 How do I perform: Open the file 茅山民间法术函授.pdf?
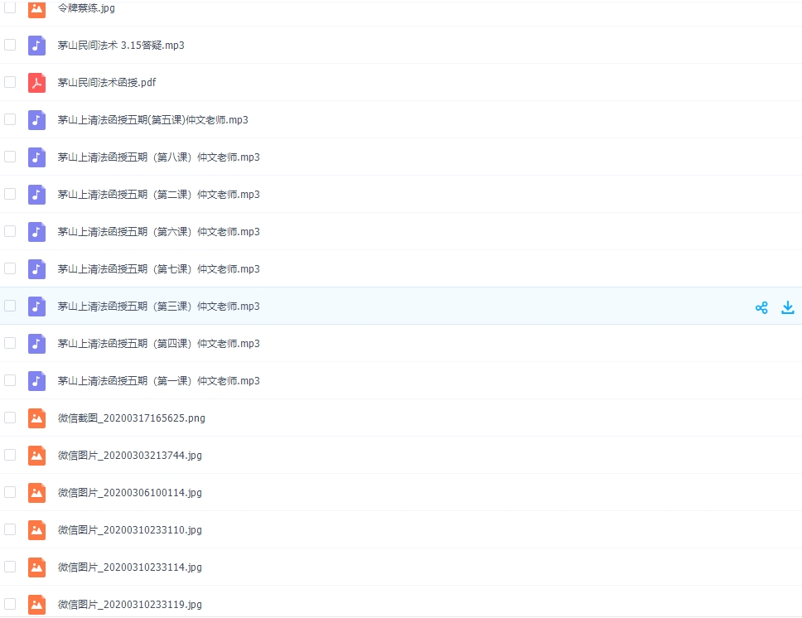point(107,83)
